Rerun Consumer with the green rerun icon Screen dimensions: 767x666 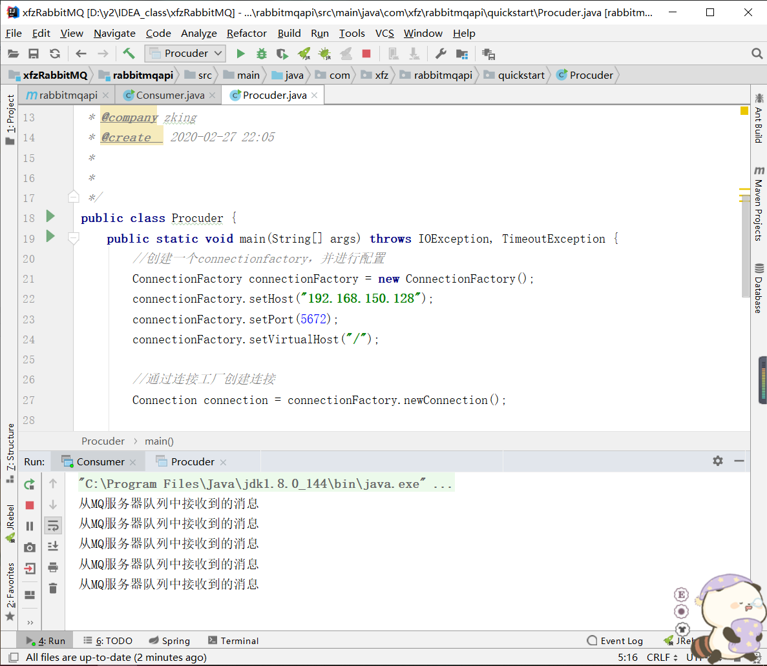point(29,484)
